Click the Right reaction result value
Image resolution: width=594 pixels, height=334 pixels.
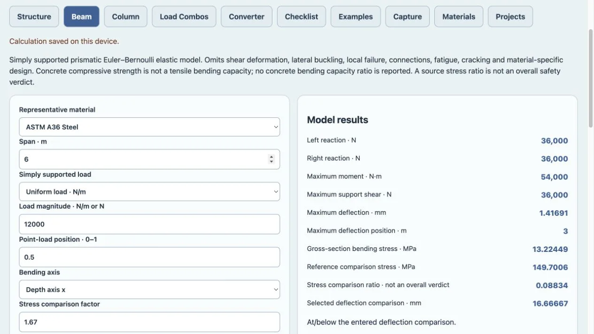point(554,159)
